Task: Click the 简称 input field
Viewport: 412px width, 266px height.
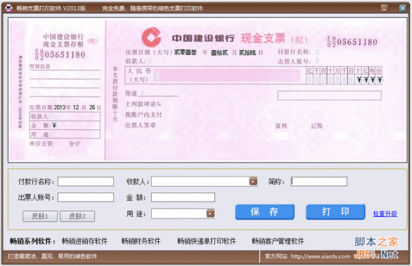Action: (x=319, y=181)
